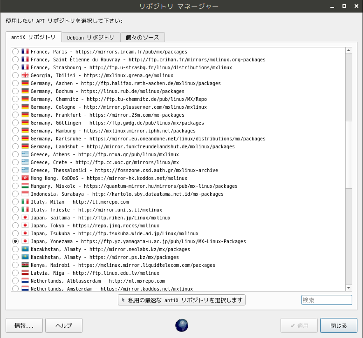
Task: Maximize the リポジトリ マネージャー window
Action: pyautogui.click(x=344, y=6)
